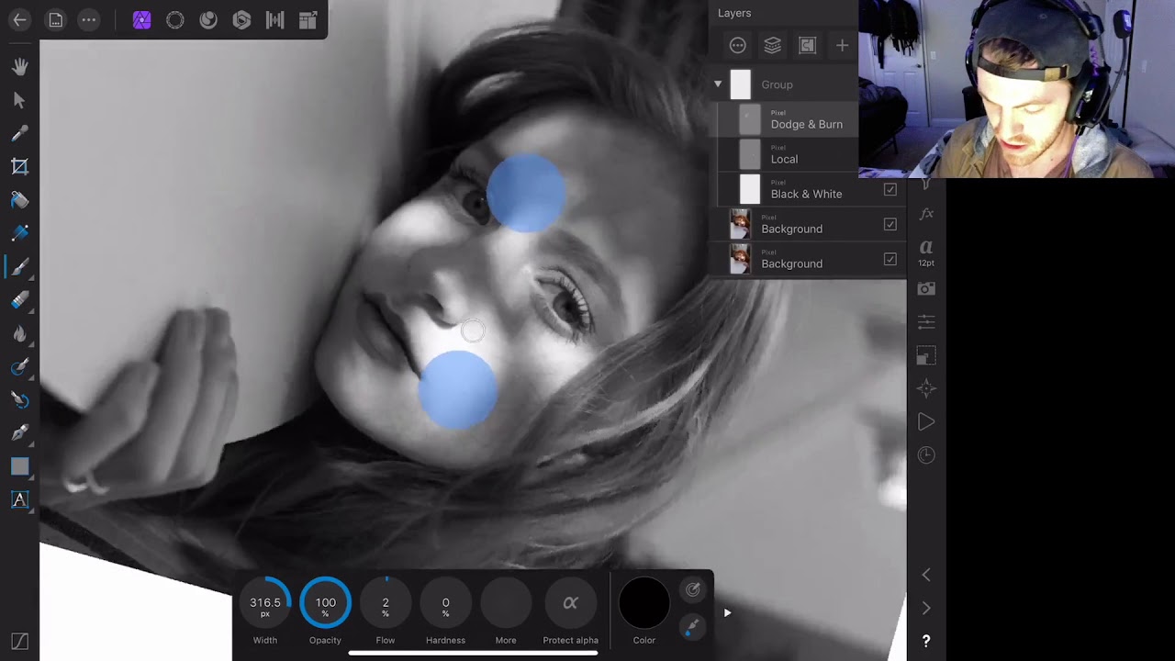Click the stacked layers icon in Layers
Viewport: 1175px width, 661px height.
[772, 45]
